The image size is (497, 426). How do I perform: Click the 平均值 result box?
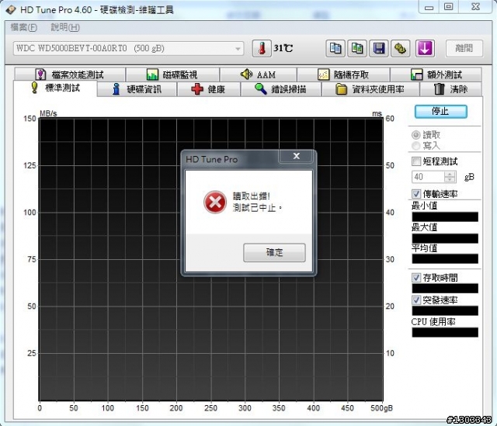[x=445, y=258]
